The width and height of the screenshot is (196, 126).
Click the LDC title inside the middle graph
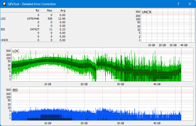pyautogui.click(x=16, y=51)
